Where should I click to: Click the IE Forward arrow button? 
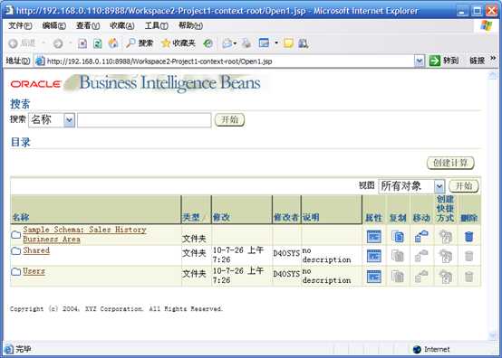click(58, 43)
